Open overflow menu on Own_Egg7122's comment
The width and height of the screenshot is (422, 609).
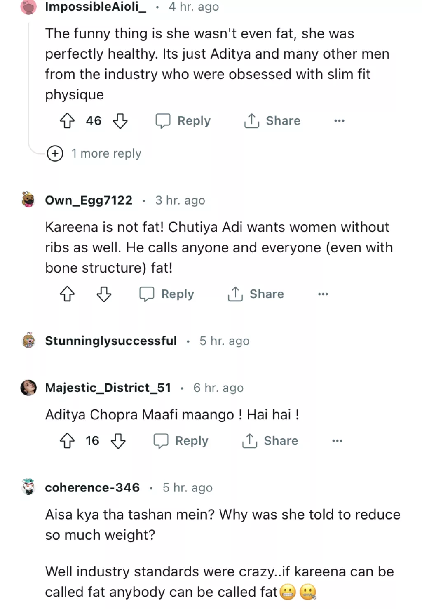click(324, 294)
